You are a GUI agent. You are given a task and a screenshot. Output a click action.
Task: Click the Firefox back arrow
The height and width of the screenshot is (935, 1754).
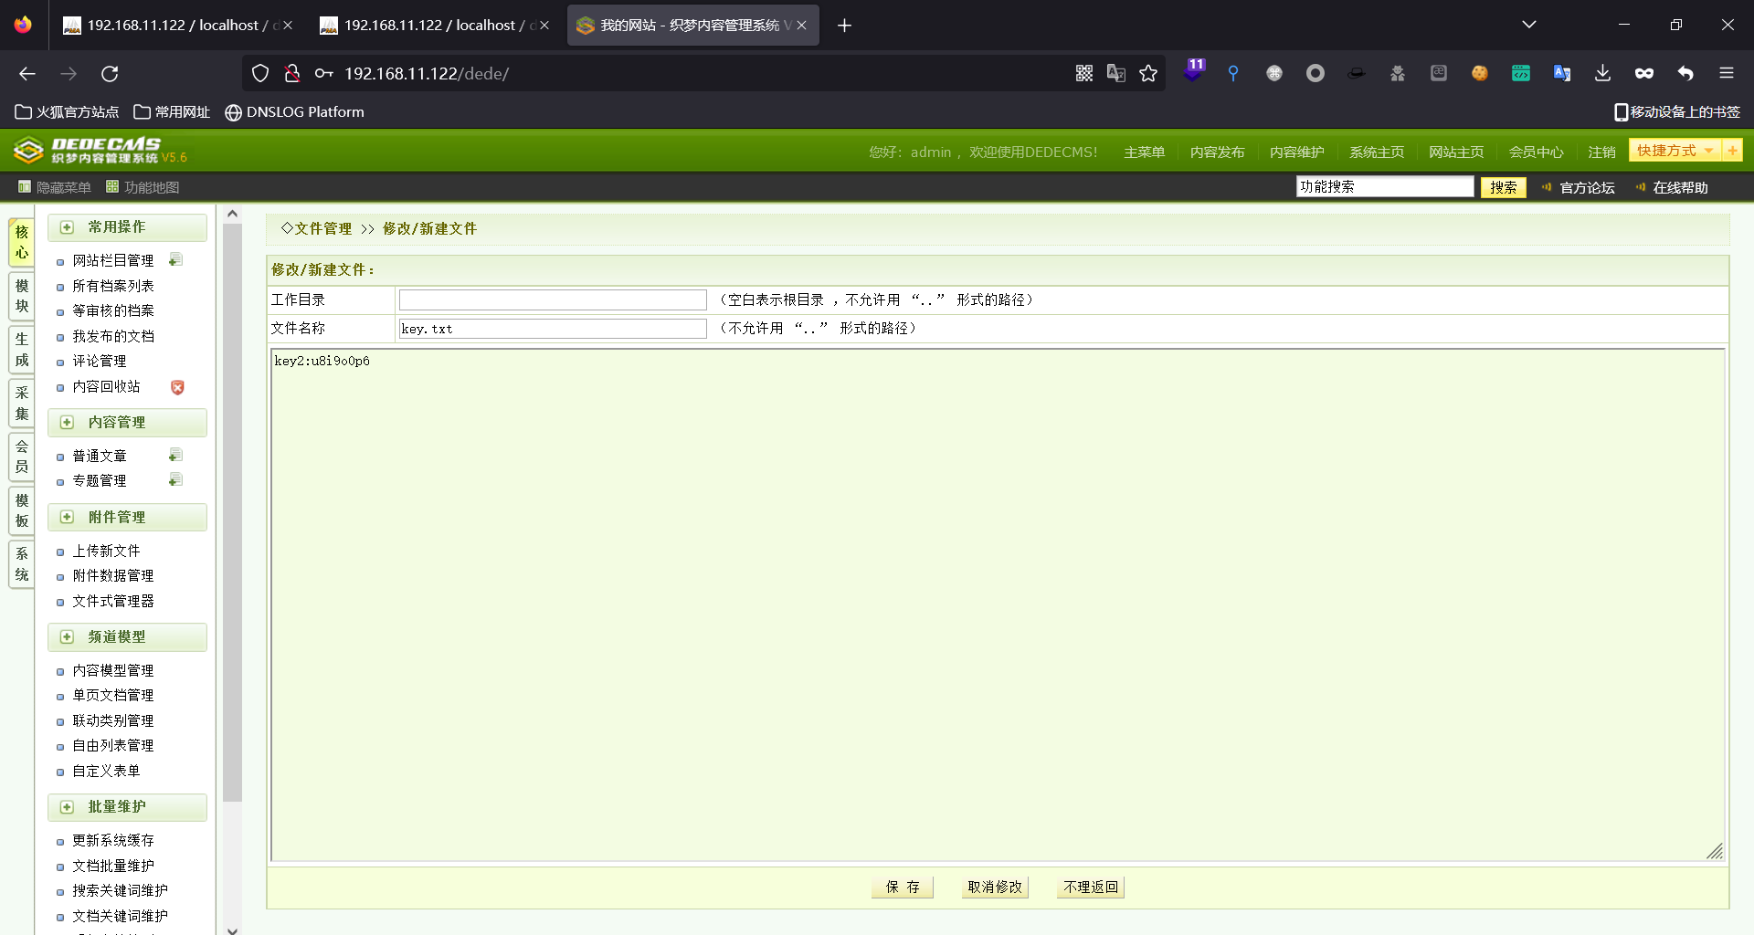(27, 74)
